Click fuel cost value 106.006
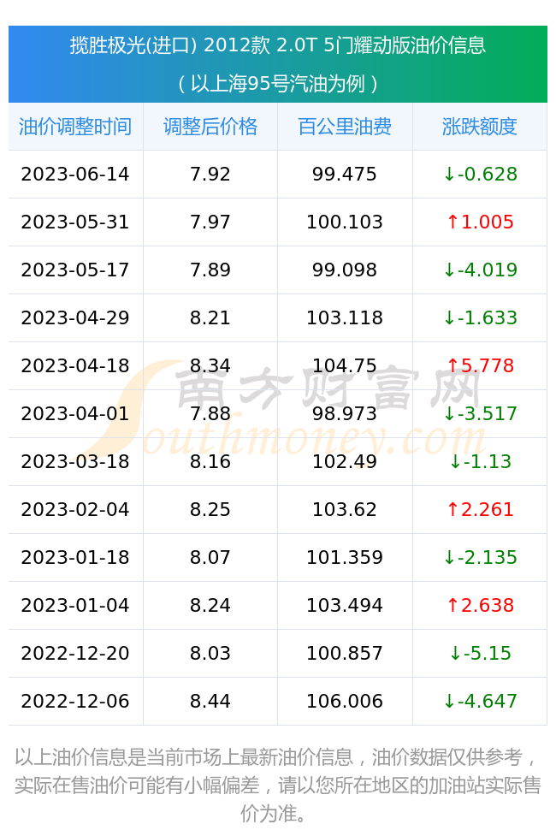This screenshot has width=556, height=836. coord(345,702)
